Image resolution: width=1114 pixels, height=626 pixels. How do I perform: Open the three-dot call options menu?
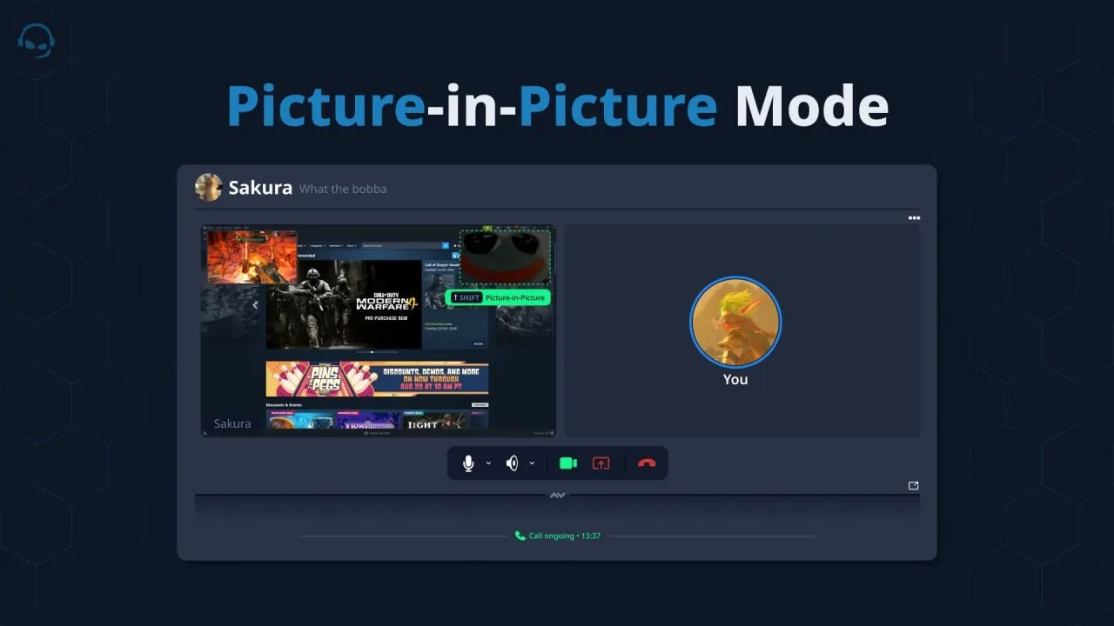tap(914, 218)
